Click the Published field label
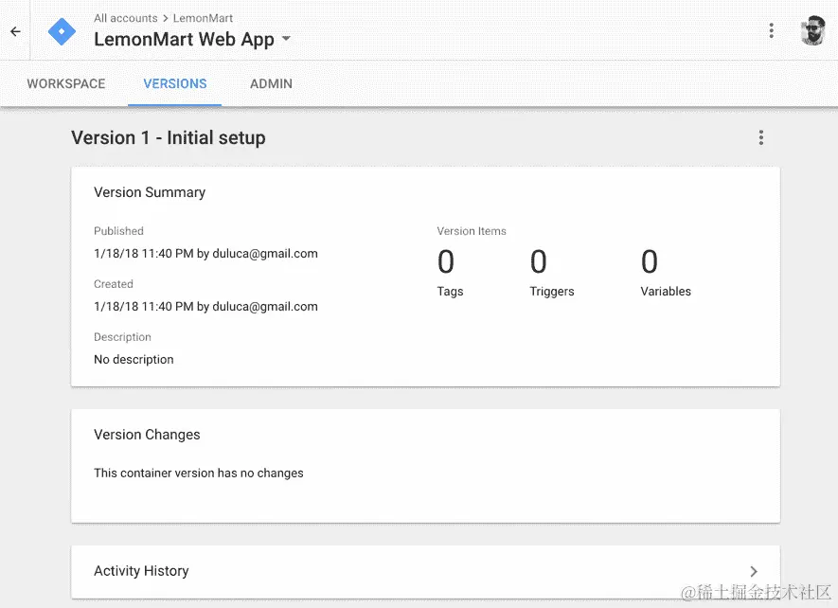Screen dimensions: 838x608 118,231
